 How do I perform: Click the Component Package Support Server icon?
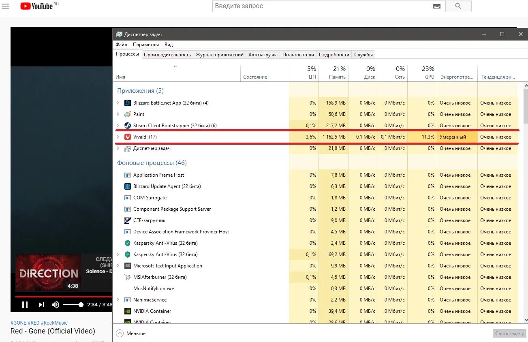(128, 209)
